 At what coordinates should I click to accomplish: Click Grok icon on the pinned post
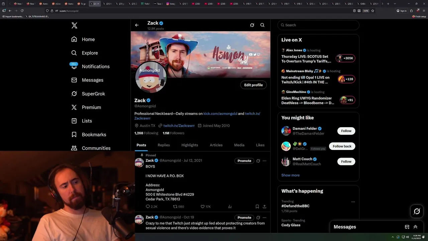pyautogui.click(x=258, y=161)
